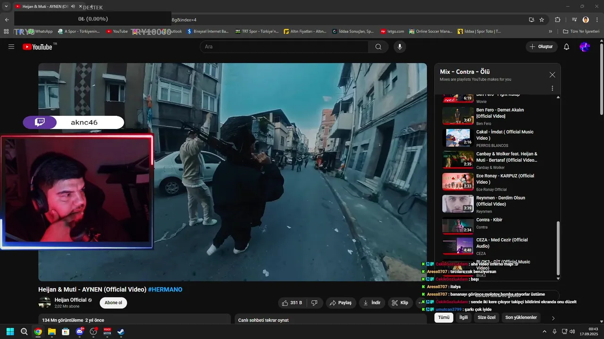The height and width of the screenshot is (339, 604).
Task: Open the Heijan Official channel avatar
Action: pyautogui.click(x=44, y=303)
